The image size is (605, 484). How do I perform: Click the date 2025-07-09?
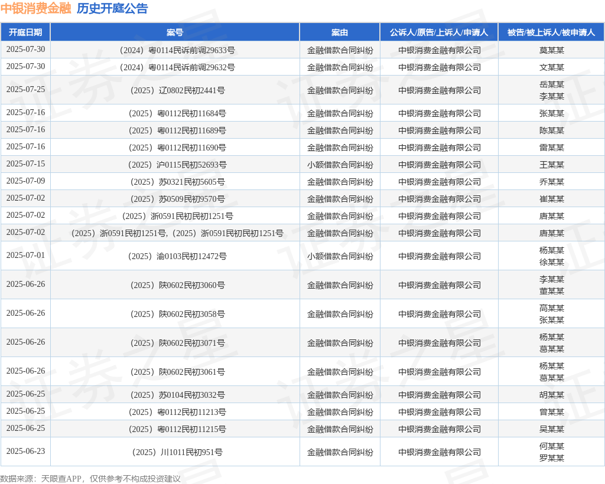(25, 181)
